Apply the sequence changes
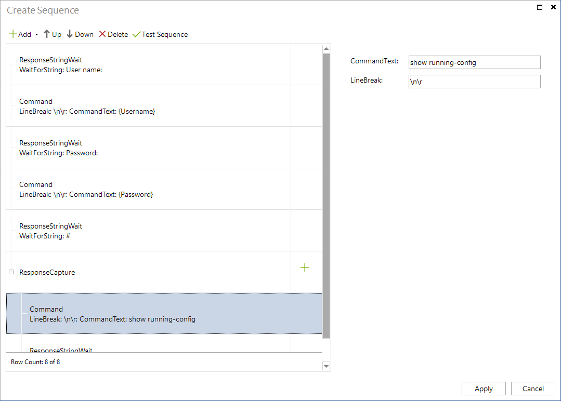The width and height of the screenshot is (561, 401). point(483,388)
